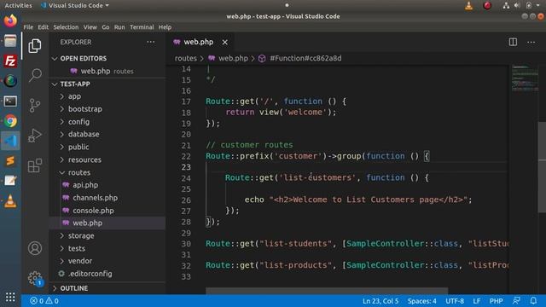
Task: Change encoding via UTF-8 status item
Action: [455, 301]
